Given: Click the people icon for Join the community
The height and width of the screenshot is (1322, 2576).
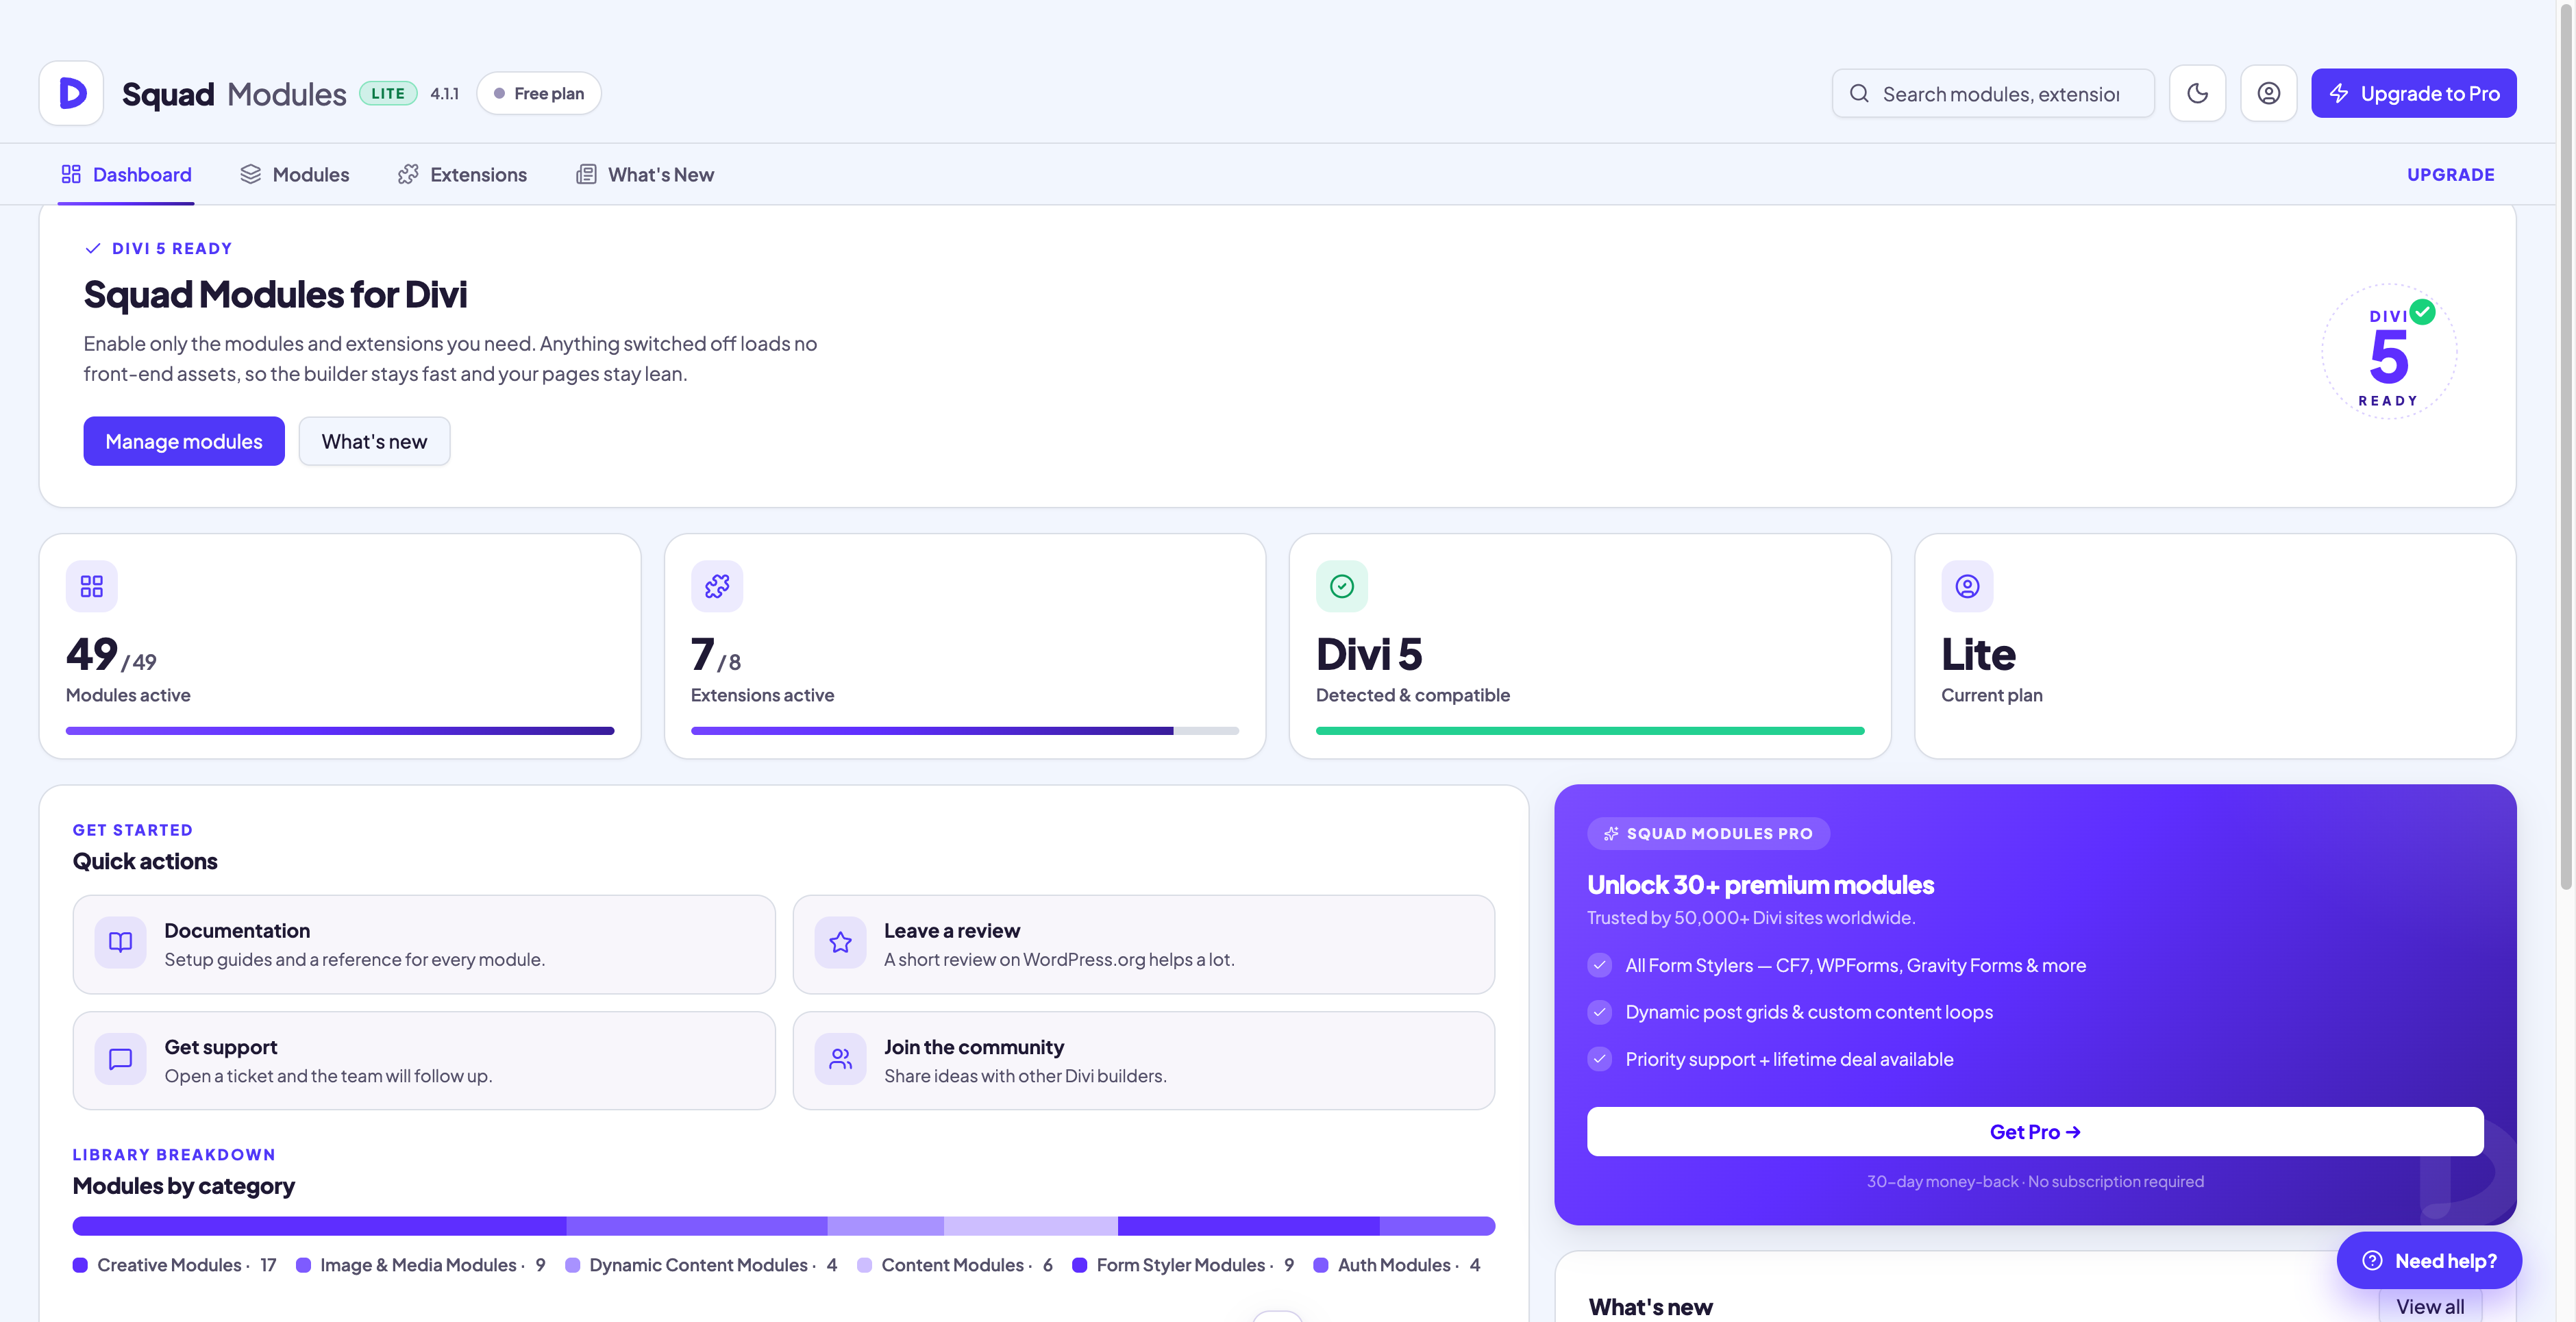Looking at the screenshot, I should 840,1059.
